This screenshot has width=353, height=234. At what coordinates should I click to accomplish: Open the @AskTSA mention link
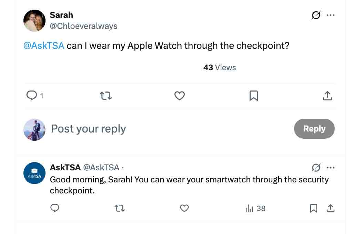coord(44,45)
